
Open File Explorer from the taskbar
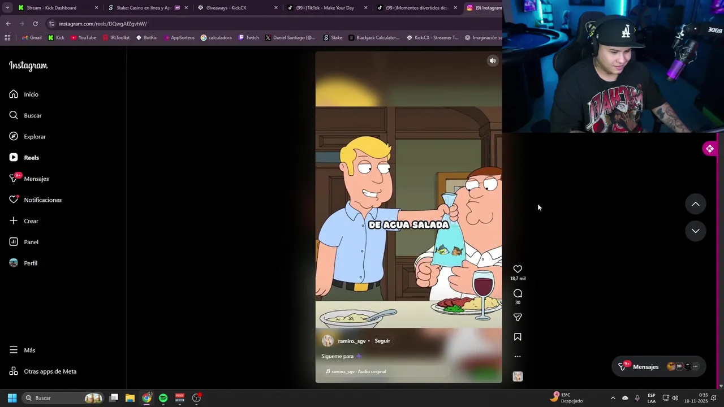(x=130, y=398)
